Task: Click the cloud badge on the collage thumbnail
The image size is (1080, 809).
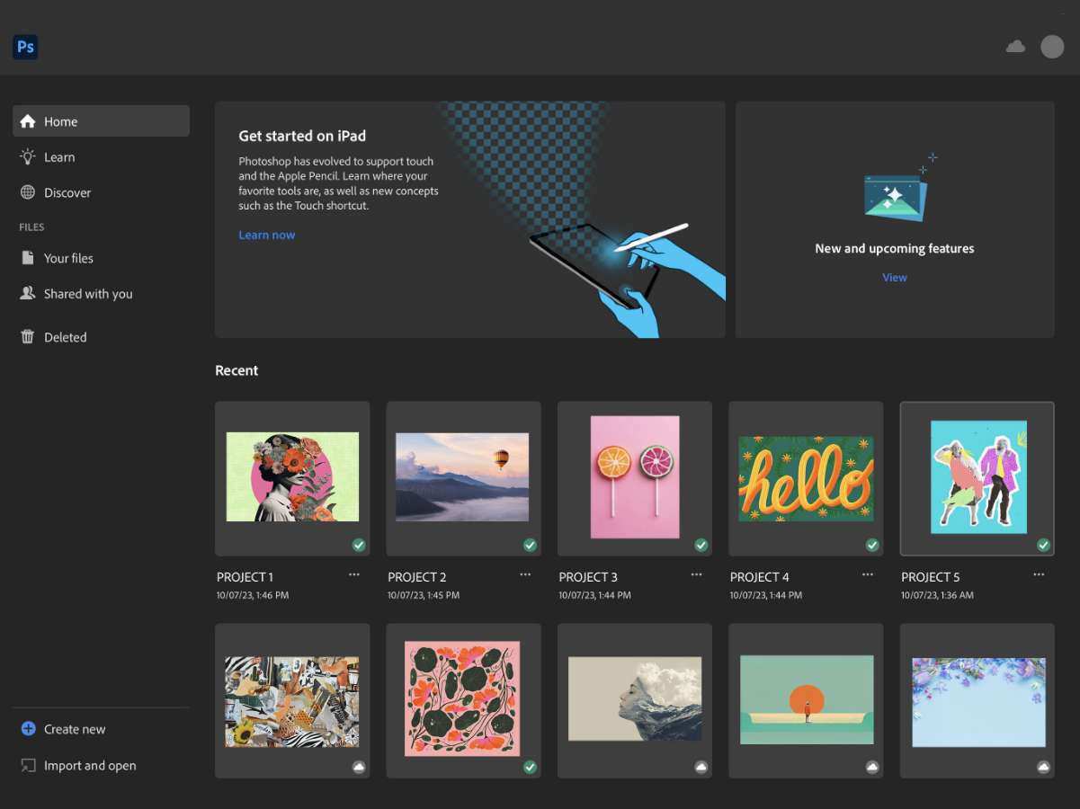Action: click(358, 767)
